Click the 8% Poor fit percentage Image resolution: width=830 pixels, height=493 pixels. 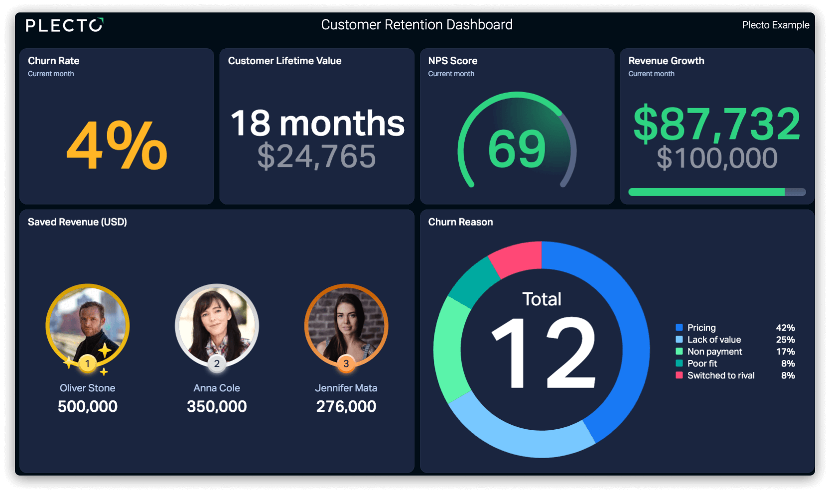pyautogui.click(x=788, y=364)
